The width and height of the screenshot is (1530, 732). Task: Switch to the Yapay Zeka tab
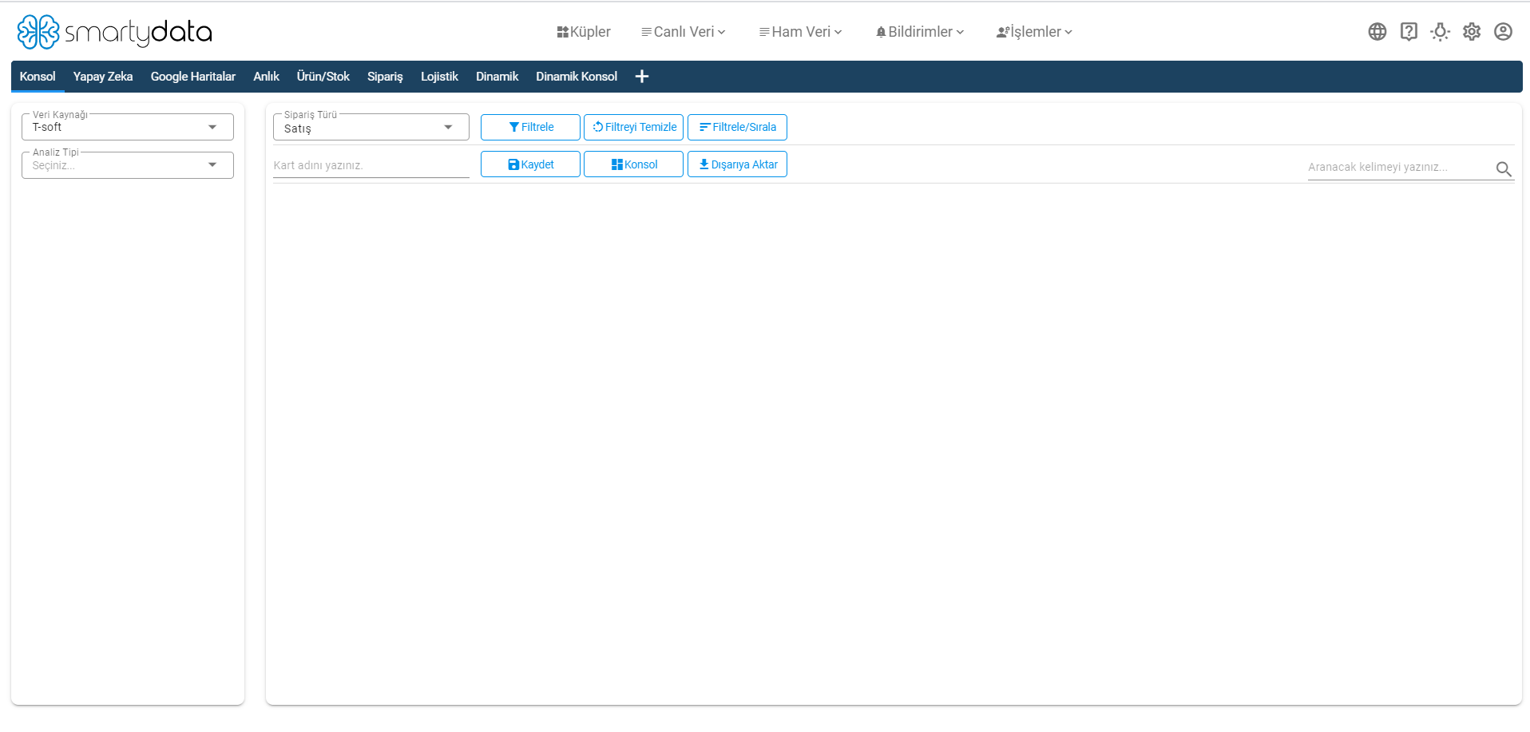[x=103, y=77]
